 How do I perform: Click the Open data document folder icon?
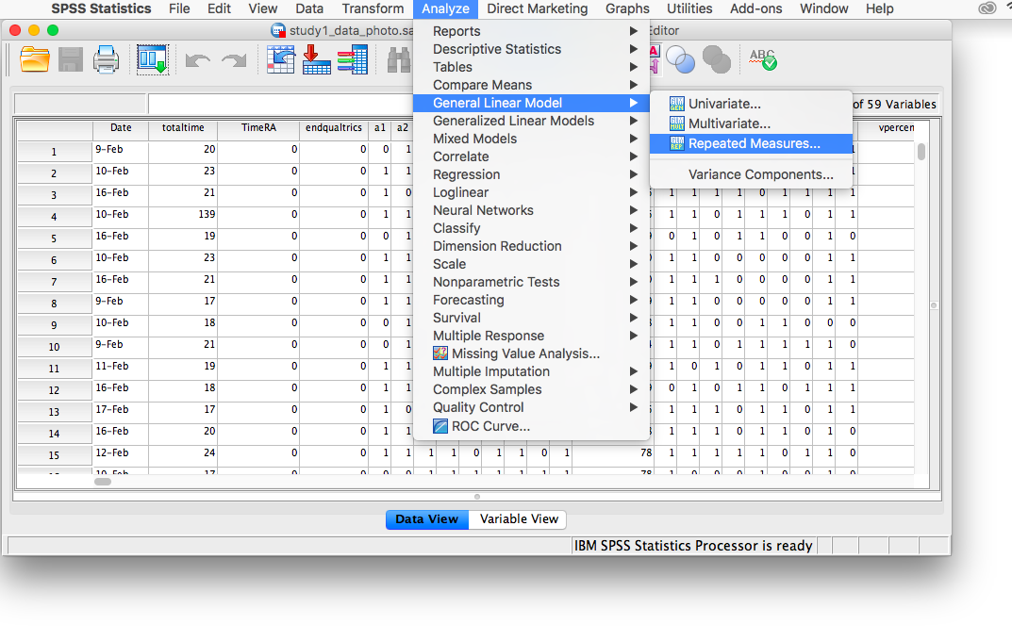coord(35,60)
